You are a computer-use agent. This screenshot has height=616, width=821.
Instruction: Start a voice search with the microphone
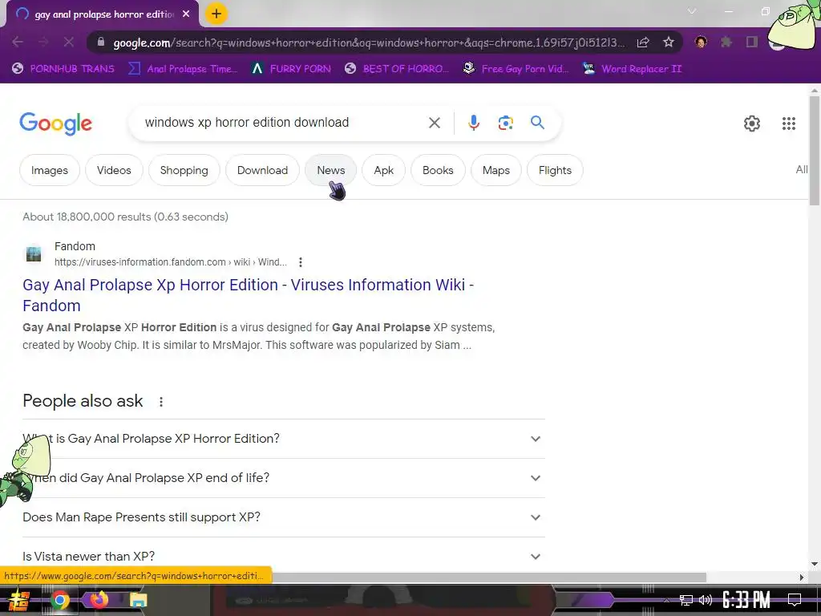pos(473,123)
